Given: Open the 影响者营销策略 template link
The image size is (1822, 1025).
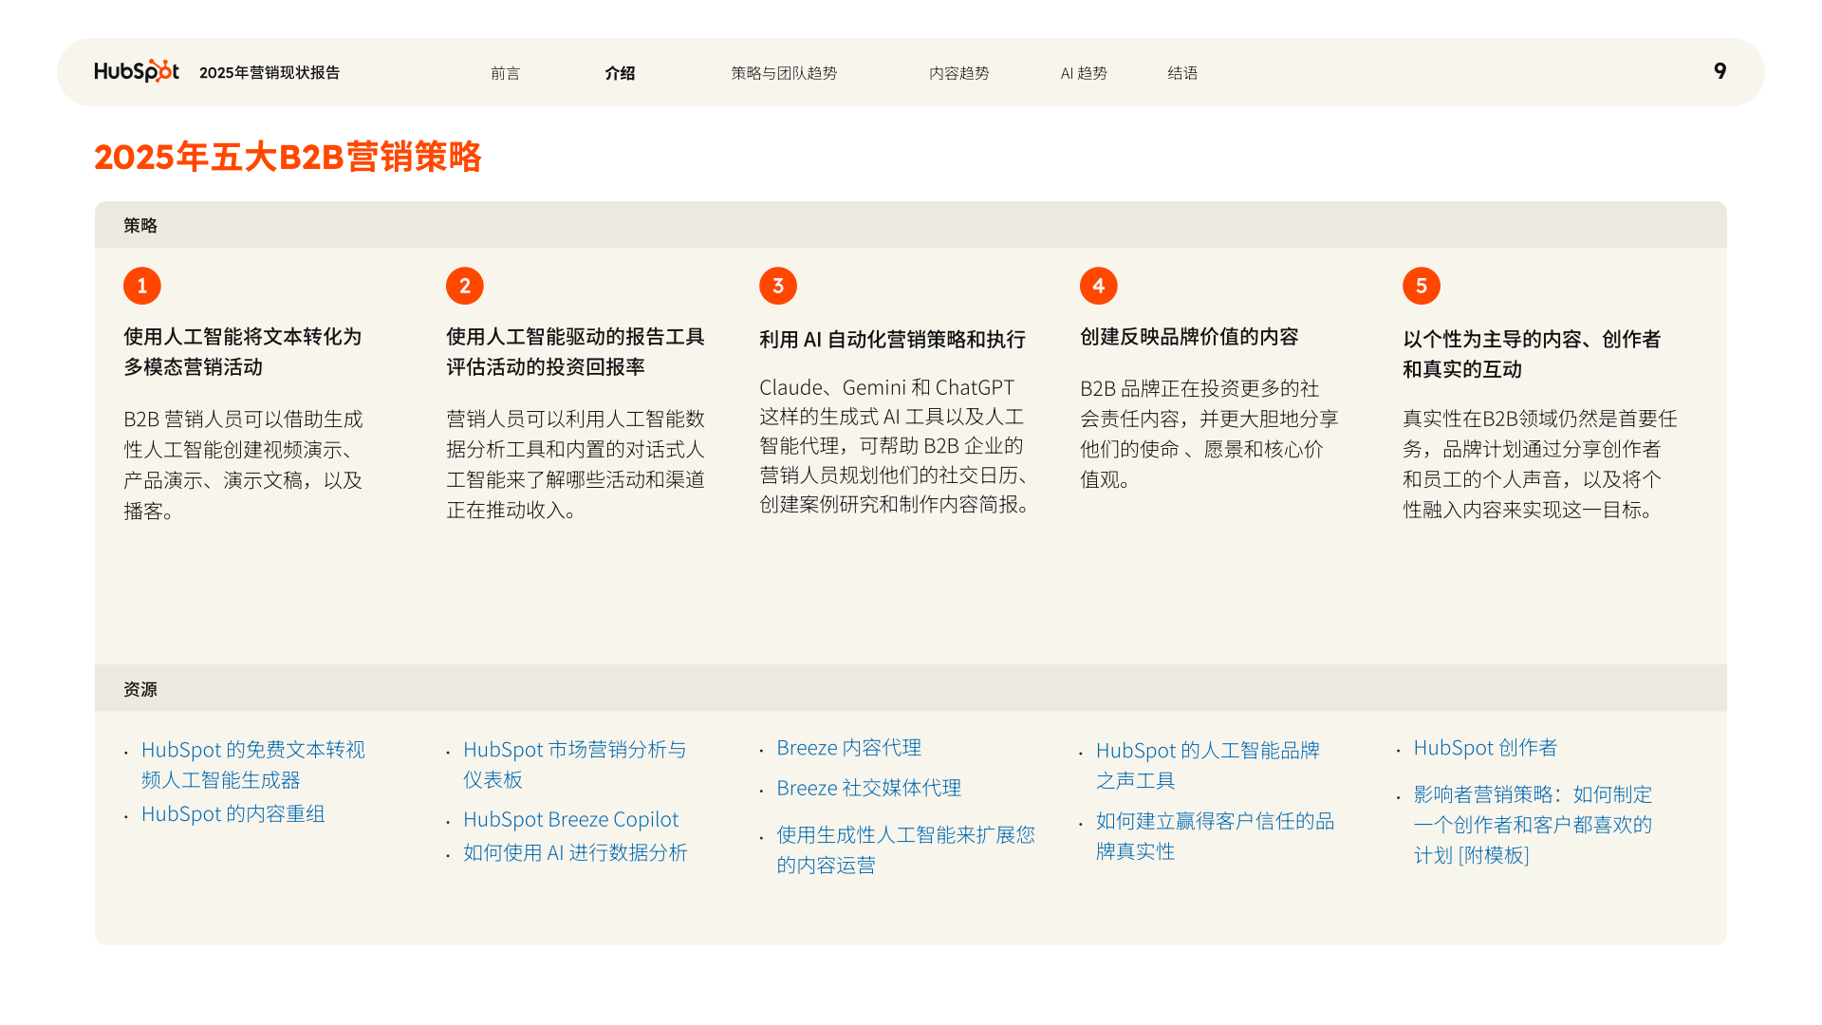Looking at the screenshot, I should click(1534, 825).
